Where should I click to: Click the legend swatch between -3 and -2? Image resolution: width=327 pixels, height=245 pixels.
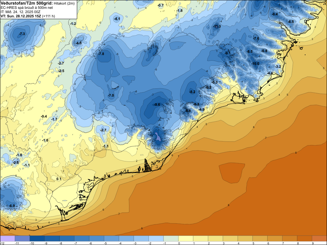[141, 238]
